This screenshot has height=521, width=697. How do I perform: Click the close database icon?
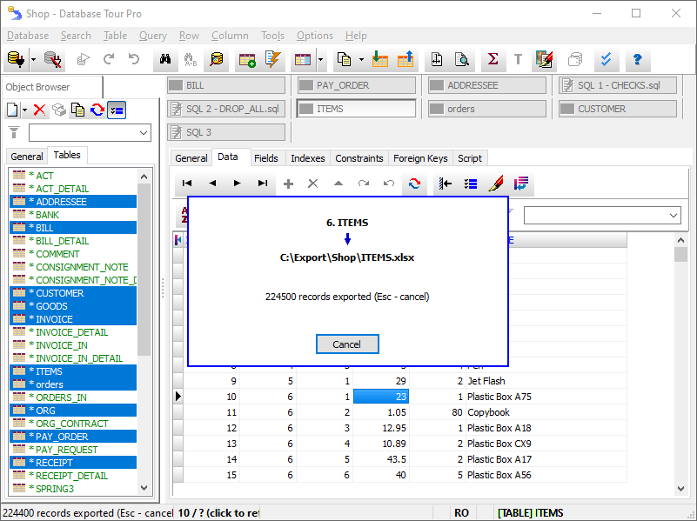click(53, 60)
